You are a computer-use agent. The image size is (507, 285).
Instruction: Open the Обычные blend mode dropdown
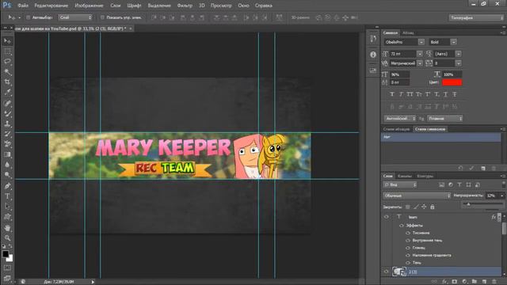pos(417,196)
